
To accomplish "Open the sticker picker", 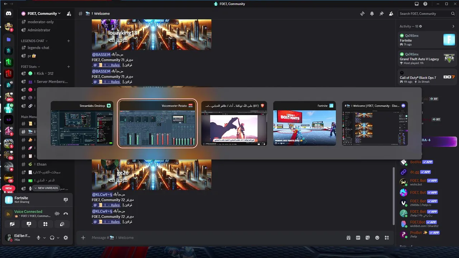I will click(x=368, y=238).
